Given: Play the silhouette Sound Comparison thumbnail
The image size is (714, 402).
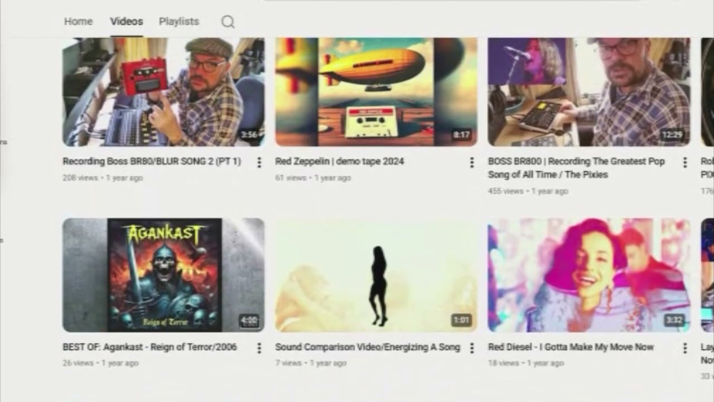Looking at the screenshot, I should 376,275.
